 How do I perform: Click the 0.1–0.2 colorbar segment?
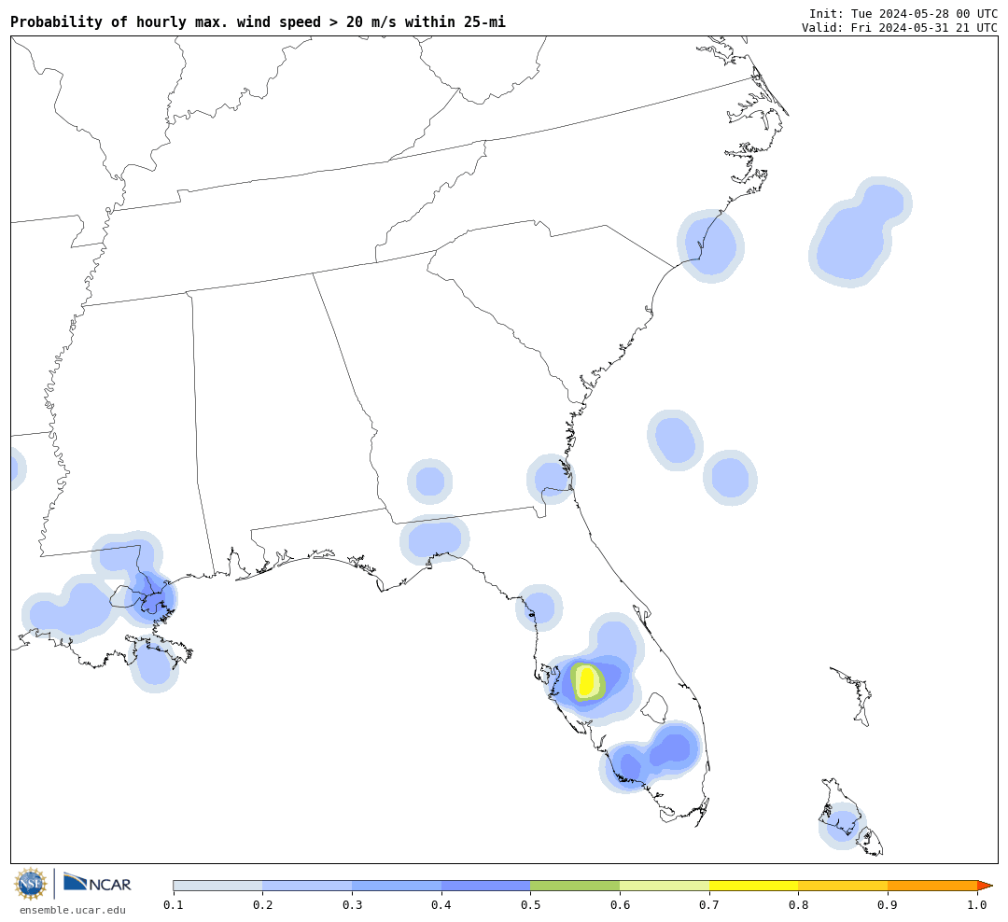pyautogui.click(x=217, y=886)
